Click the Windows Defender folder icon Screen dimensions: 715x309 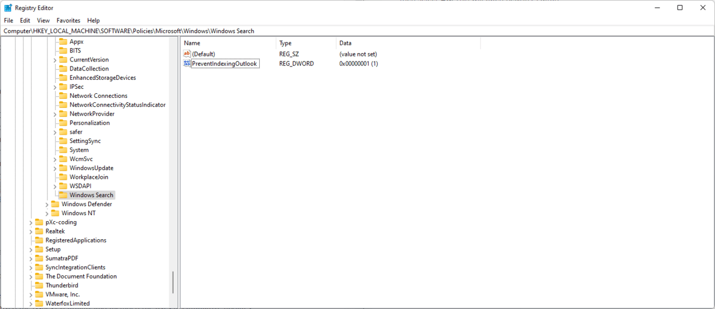click(x=55, y=204)
